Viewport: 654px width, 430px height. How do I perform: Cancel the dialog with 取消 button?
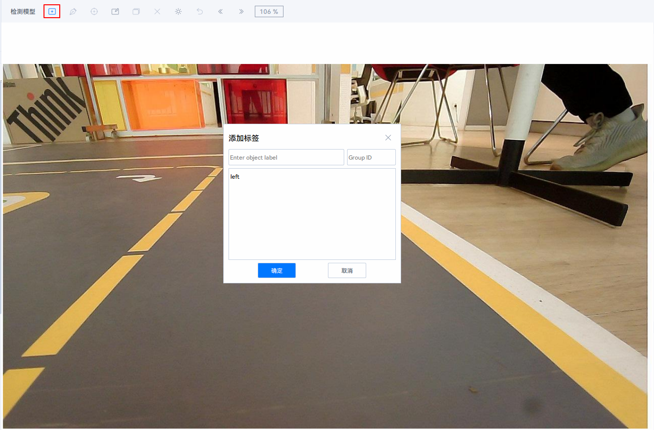pos(347,270)
